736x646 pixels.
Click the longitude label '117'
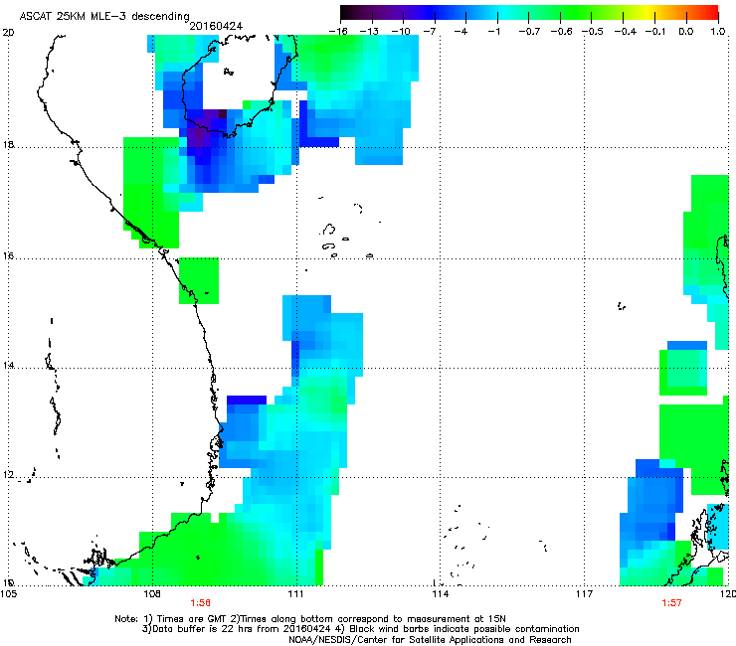[585, 594]
